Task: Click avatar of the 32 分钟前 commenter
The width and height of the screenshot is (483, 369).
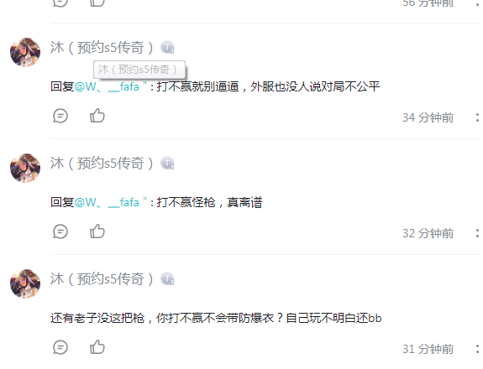Action: pyautogui.click(x=25, y=168)
